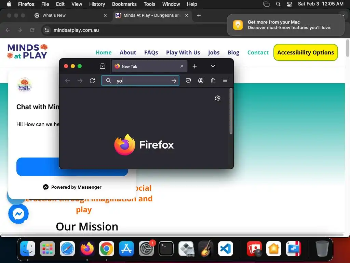
Task: Open the File menu
Action: pyautogui.click(x=45, y=4)
